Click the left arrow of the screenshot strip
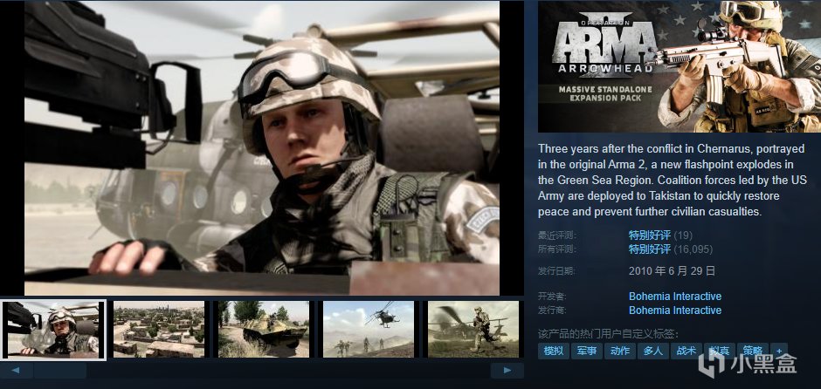The image size is (821, 389). pyautogui.click(x=17, y=370)
